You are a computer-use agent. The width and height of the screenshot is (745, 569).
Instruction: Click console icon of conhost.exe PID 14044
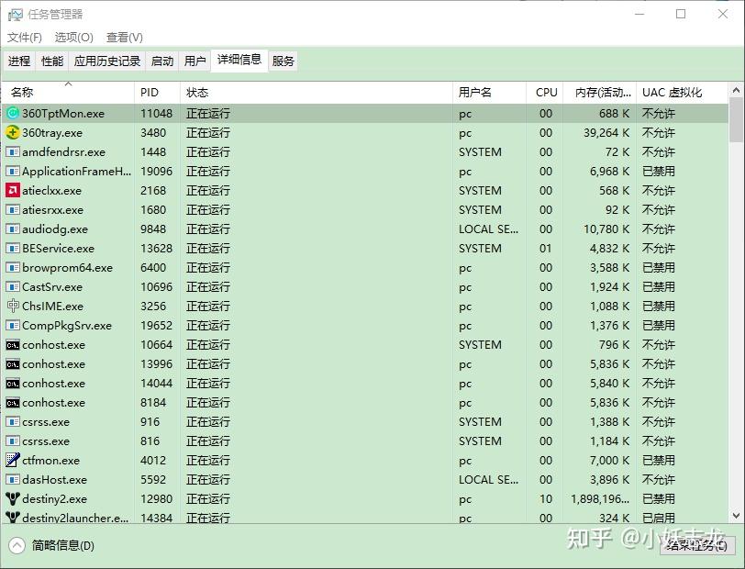pos(13,383)
